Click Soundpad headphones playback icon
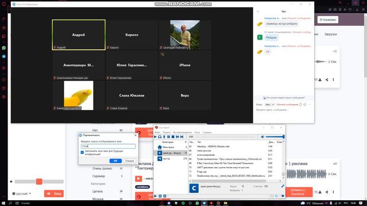367x206 pixels. click(159, 137)
